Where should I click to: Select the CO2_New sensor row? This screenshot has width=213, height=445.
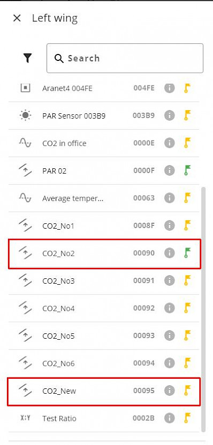[x=104, y=391]
